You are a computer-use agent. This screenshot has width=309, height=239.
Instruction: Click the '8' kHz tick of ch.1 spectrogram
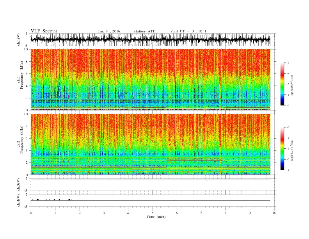[27, 62]
